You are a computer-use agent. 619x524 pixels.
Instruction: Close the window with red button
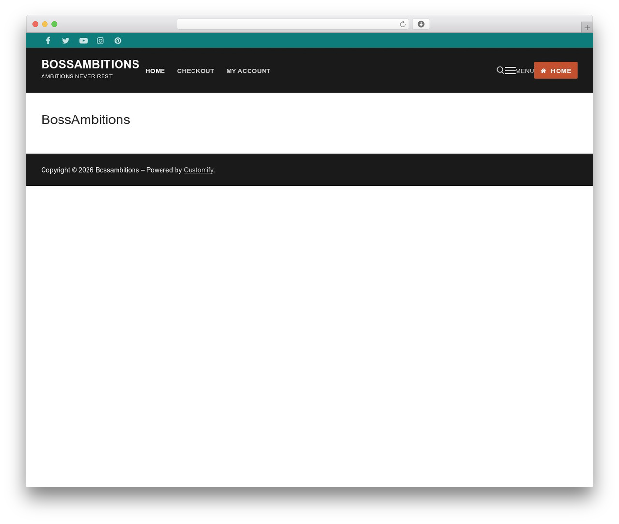point(35,24)
